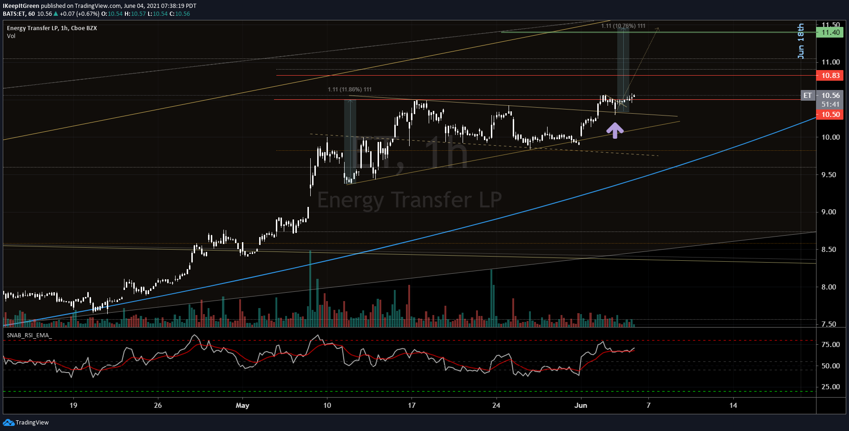Click the BATS:ET, 60 symbol text
This screenshot has width=849, height=431.
[19, 14]
